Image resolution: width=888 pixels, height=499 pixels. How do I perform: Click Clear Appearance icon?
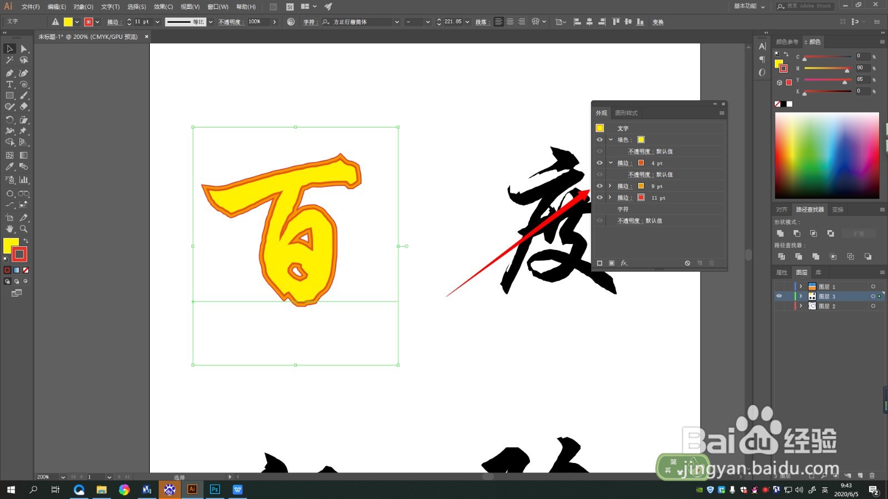[x=687, y=263]
